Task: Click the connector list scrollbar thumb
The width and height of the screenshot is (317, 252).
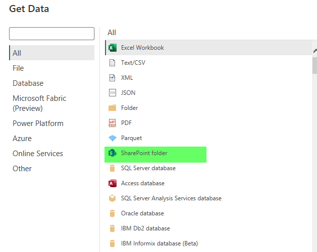Action: pos(314,65)
